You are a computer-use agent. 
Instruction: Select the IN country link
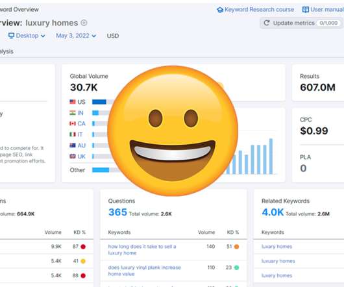[80, 113]
